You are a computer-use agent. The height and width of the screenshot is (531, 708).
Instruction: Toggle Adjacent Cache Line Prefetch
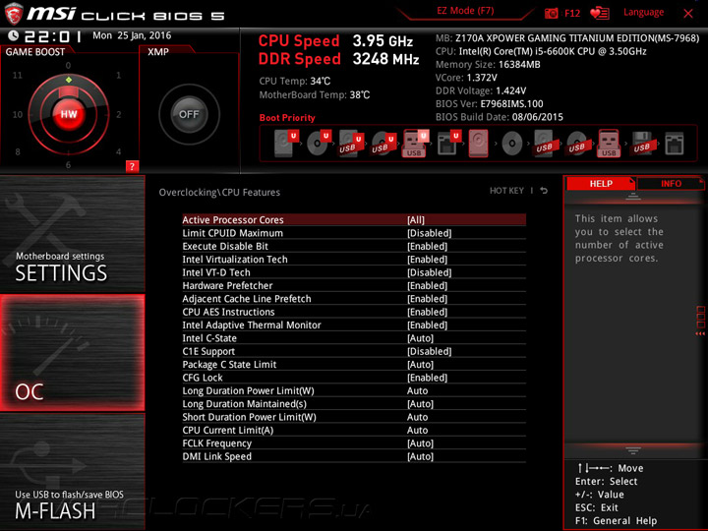354,299
